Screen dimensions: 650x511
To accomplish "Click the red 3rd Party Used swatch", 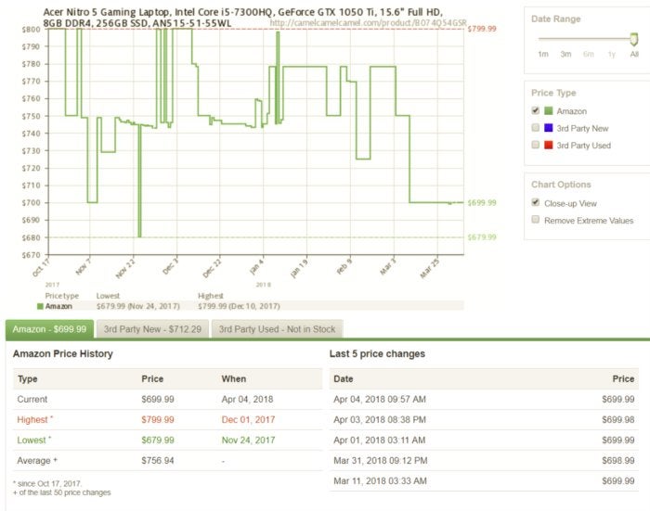I will (x=548, y=145).
